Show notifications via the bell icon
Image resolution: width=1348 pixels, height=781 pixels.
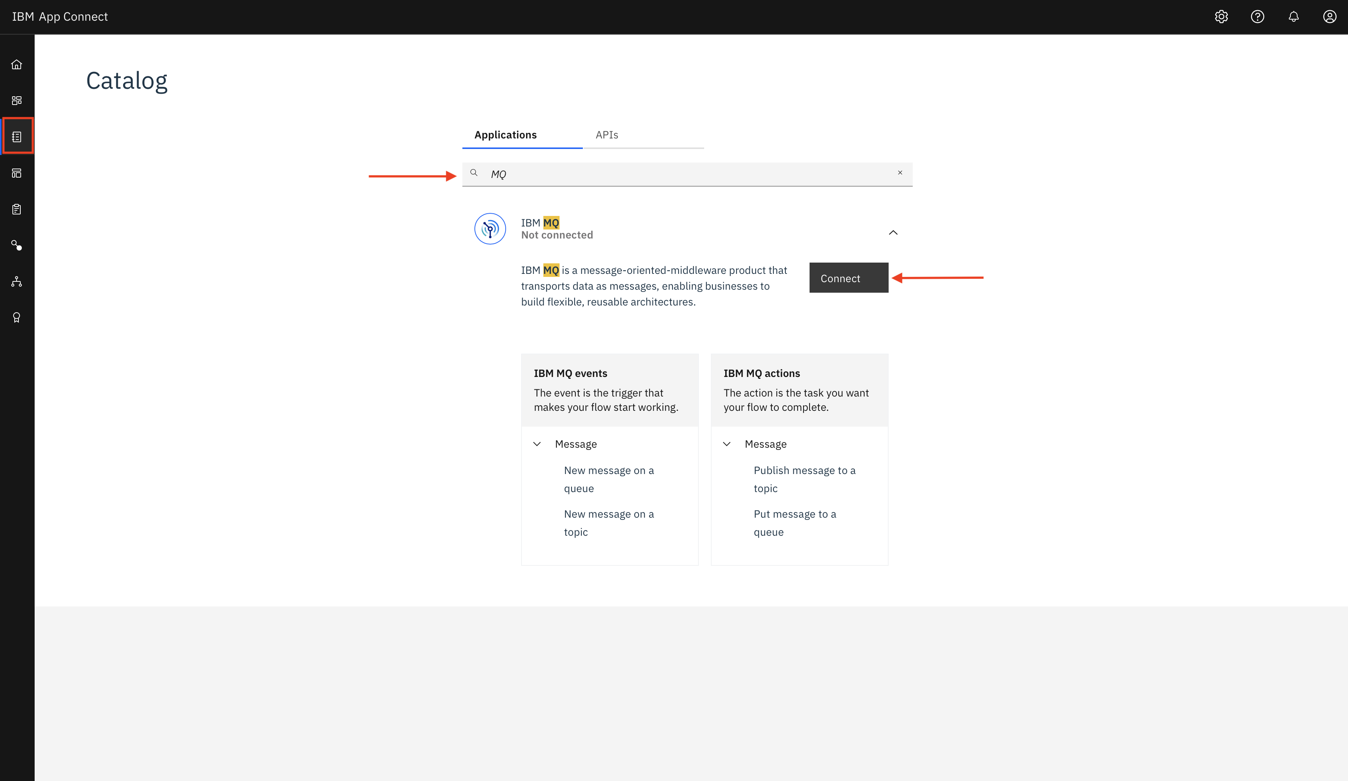pyautogui.click(x=1293, y=17)
